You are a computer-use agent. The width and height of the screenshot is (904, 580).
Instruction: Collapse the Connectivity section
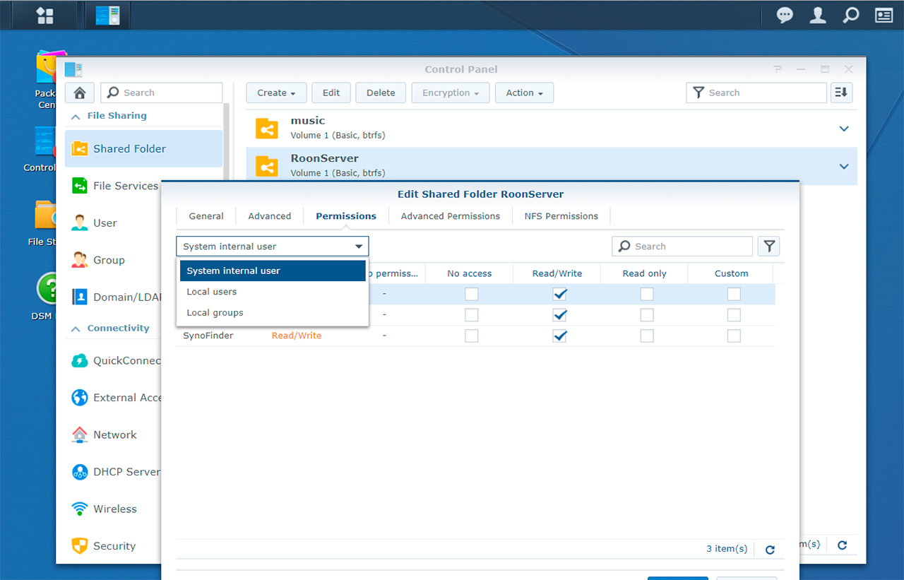tap(76, 329)
